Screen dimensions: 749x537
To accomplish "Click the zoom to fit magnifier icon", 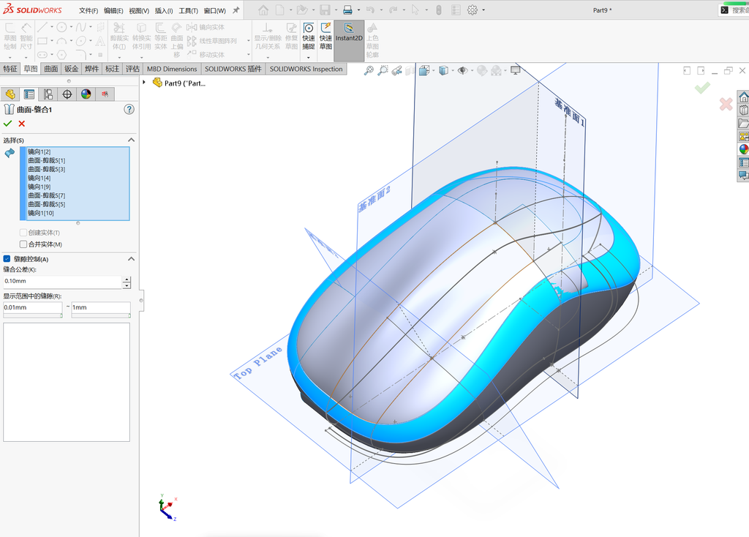I will pos(369,71).
